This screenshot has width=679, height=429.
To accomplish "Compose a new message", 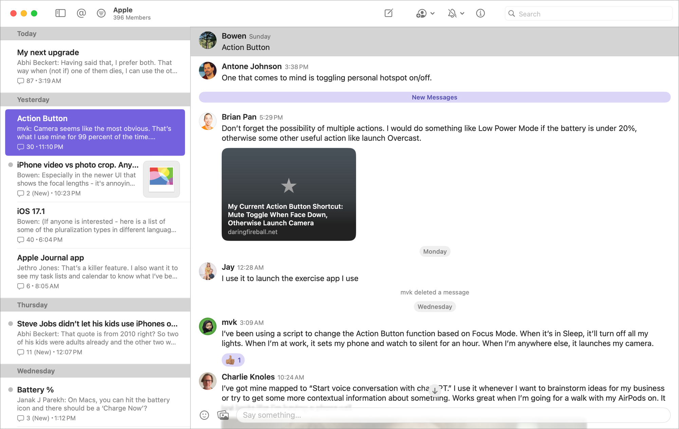I will pyautogui.click(x=388, y=13).
